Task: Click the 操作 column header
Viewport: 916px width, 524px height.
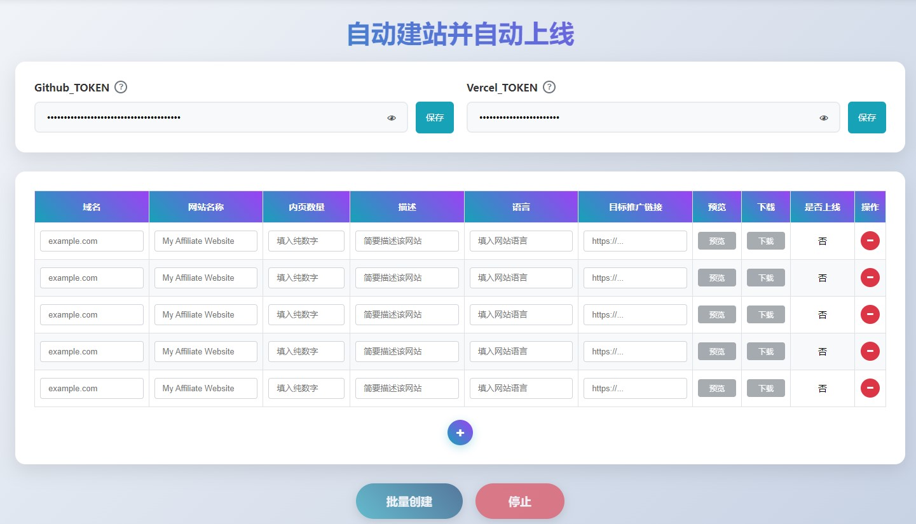Action: pos(870,207)
